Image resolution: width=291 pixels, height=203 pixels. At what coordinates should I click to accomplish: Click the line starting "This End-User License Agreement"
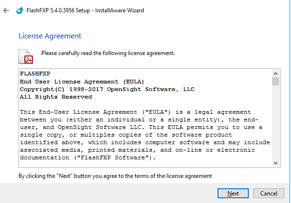click(x=135, y=112)
